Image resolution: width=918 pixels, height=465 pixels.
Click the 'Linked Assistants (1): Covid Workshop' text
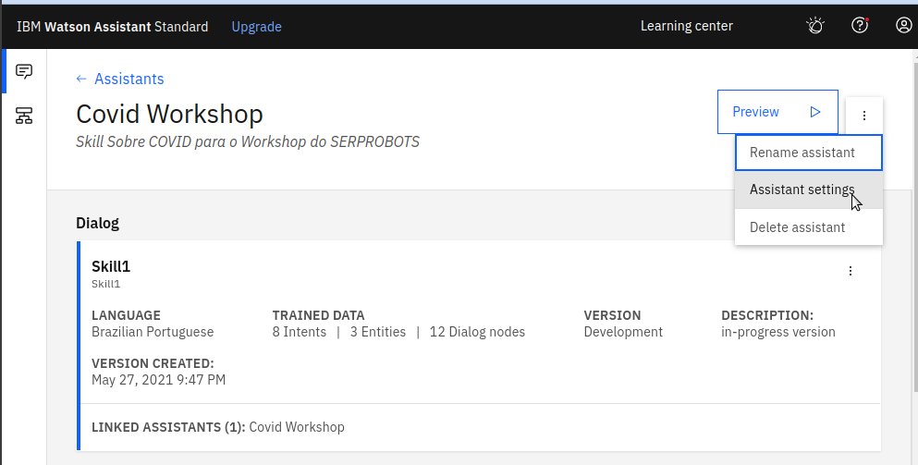tap(218, 427)
